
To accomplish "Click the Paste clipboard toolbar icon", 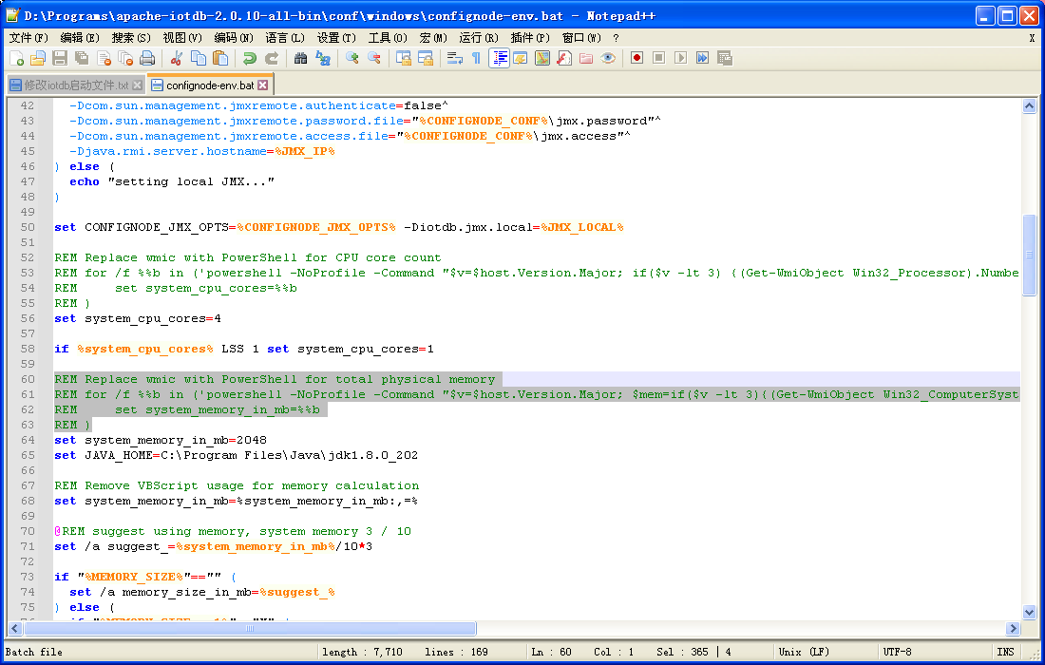I will [x=220, y=59].
